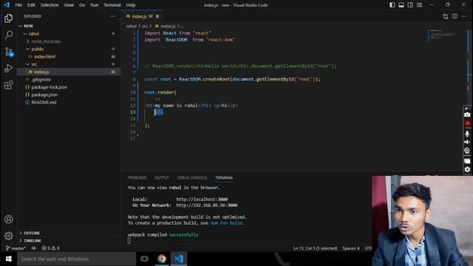Viewport: 473px width, 266px height.
Task: Open the Source Control view
Action: coord(9,52)
